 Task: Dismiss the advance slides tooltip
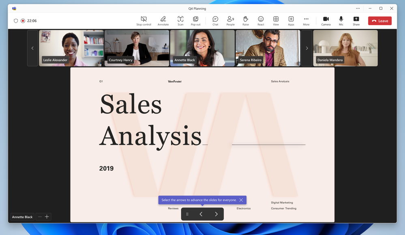(x=241, y=200)
